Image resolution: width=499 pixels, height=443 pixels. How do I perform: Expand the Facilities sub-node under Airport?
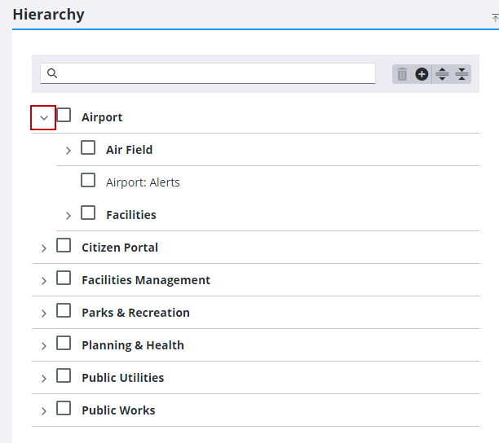pyautogui.click(x=68, y=216)
